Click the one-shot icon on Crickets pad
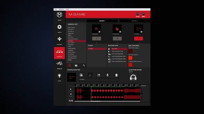The width and height of the screenshot is (204, 114). coord(142,32)
